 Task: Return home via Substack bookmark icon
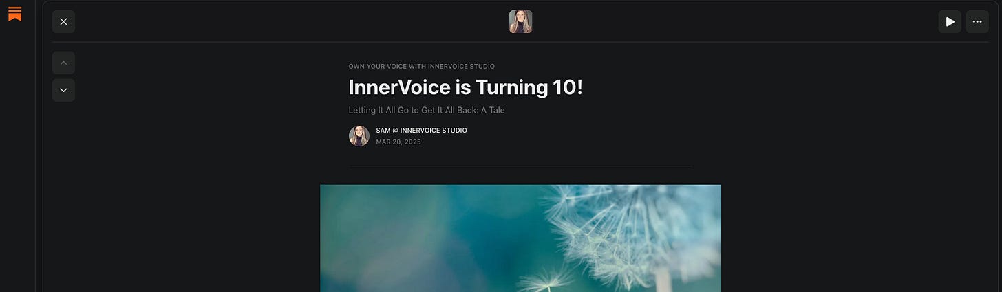coord(14,14)
